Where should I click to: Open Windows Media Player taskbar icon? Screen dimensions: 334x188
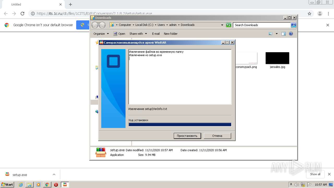pos(38,185)
